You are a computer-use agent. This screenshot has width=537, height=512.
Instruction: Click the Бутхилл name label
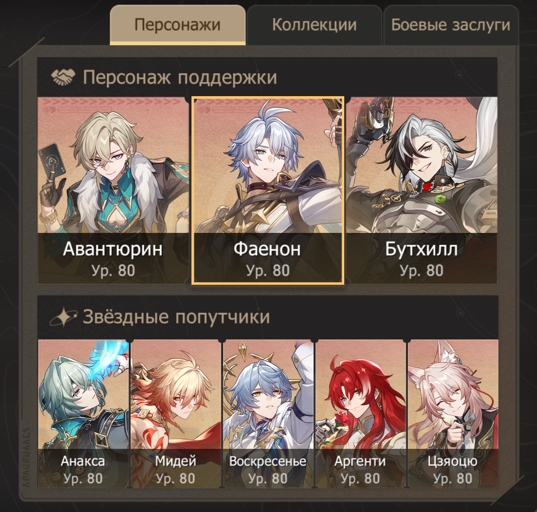421,248
